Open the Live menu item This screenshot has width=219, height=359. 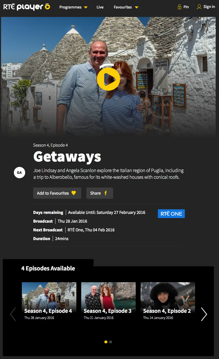(x=100, y=7)
